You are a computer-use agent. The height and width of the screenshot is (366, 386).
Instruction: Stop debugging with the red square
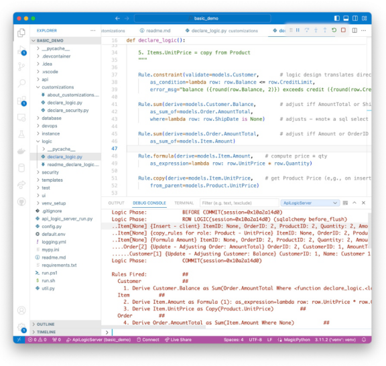(343, 30)
